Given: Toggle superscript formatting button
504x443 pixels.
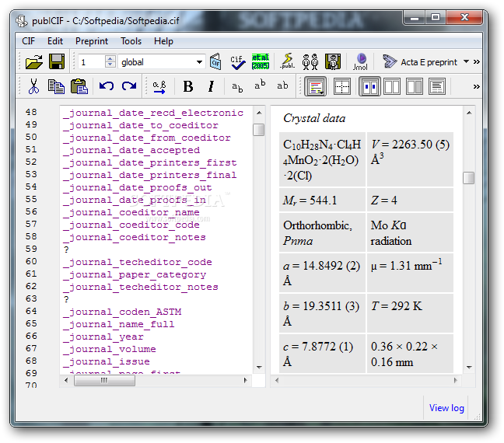Looking at the screenshot, I should pyautogui.click(x=260, y=86).
